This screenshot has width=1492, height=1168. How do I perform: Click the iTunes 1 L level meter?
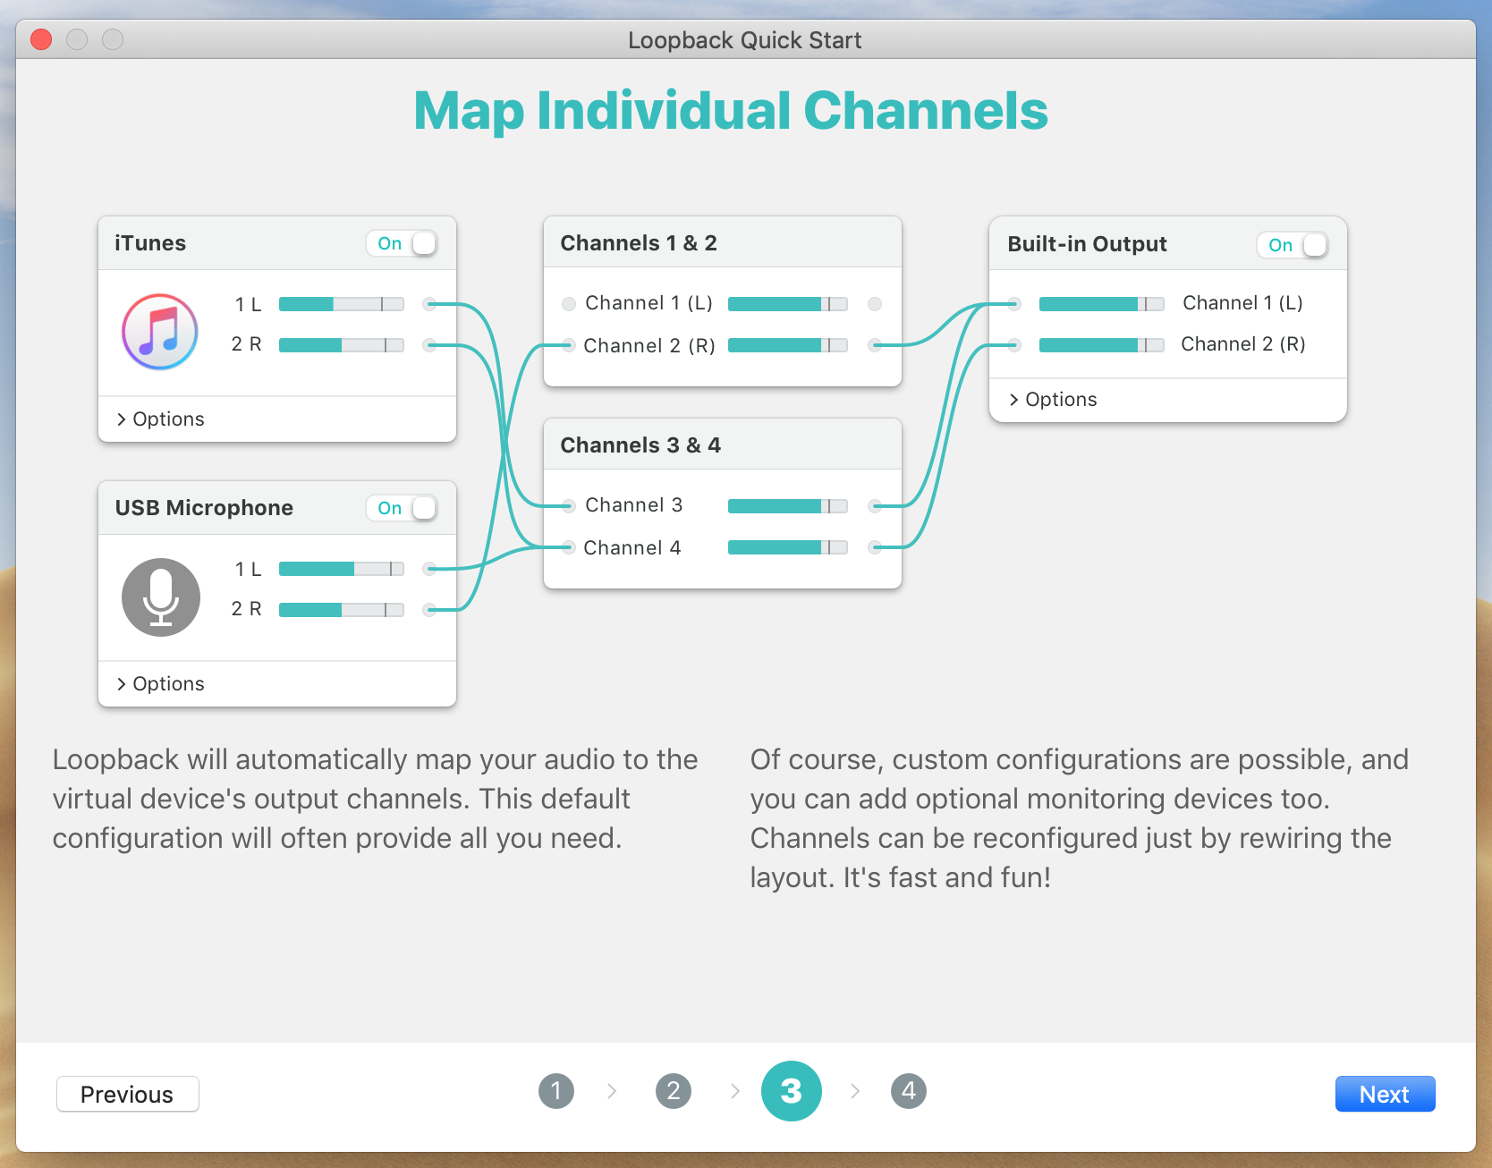point(342,304)
